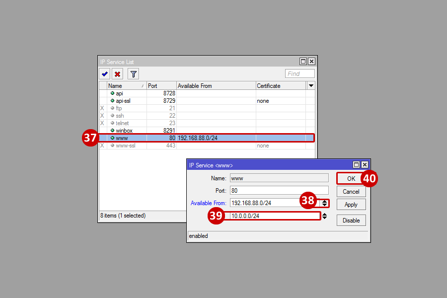Screen dimensions: 447x298
Task: Click the Disable button
Action: [x=351, y=221]
